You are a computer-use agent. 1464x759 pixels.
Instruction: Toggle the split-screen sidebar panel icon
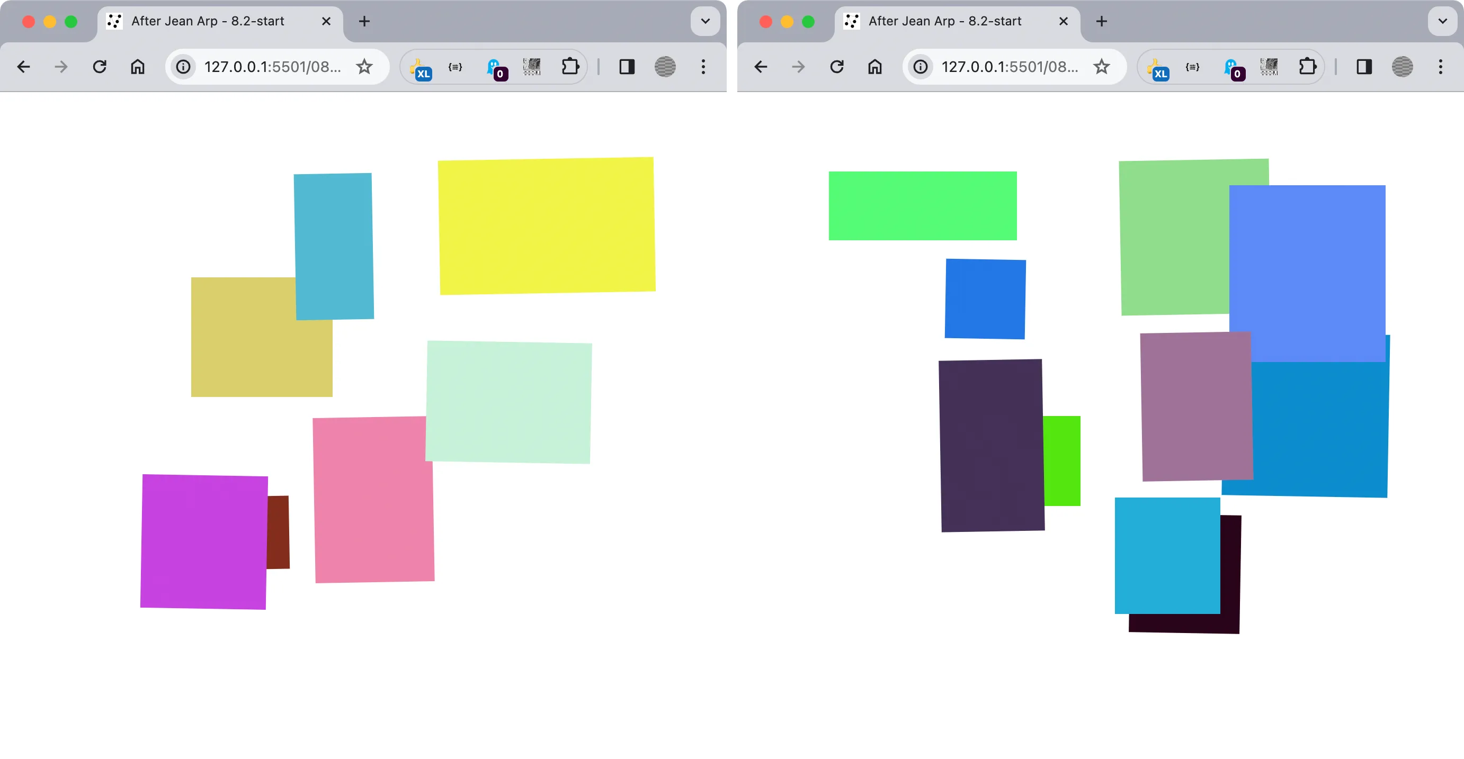click(626, 67)
